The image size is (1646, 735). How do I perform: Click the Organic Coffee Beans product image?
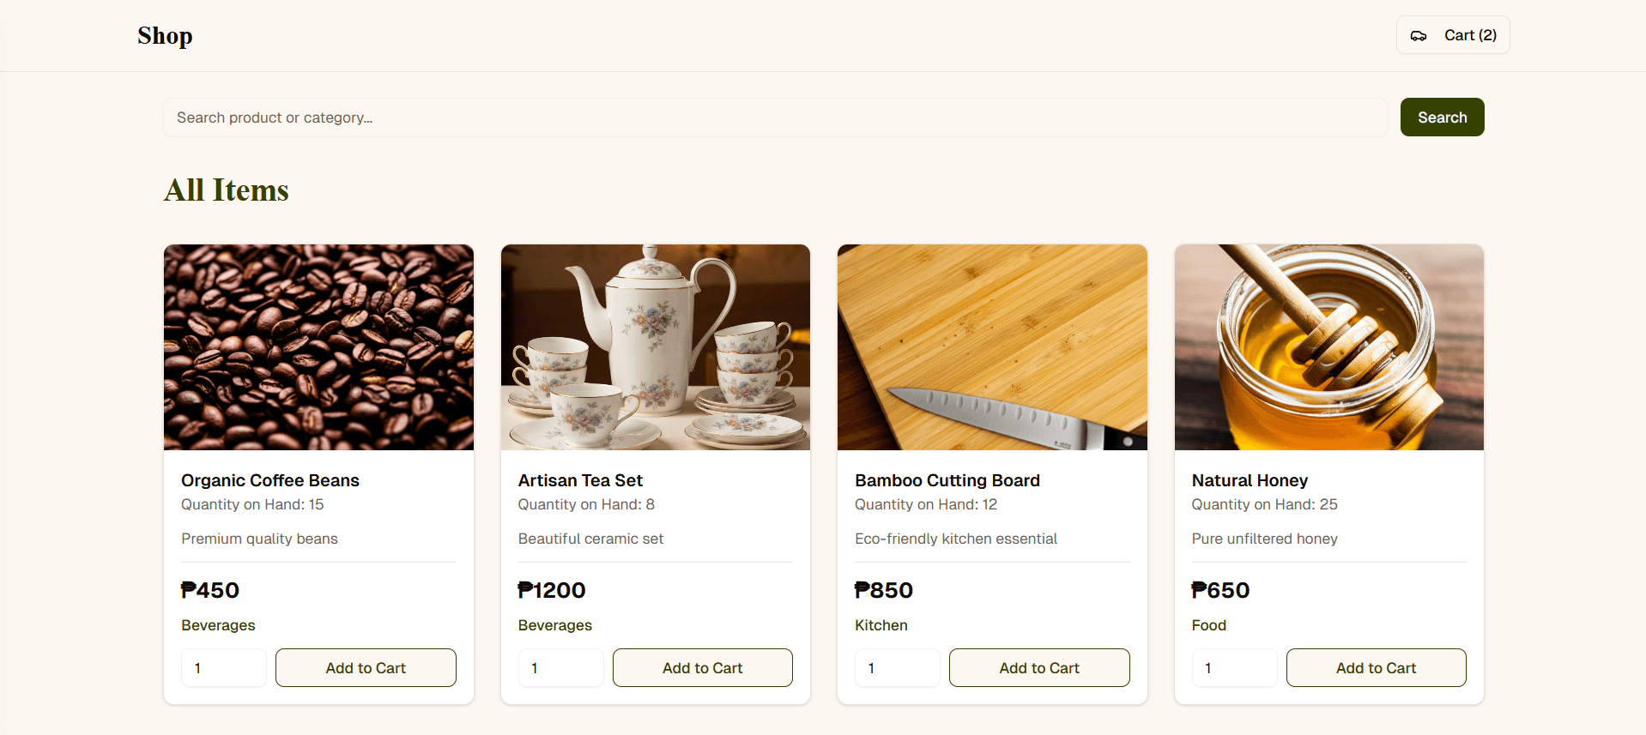[318, 346]
